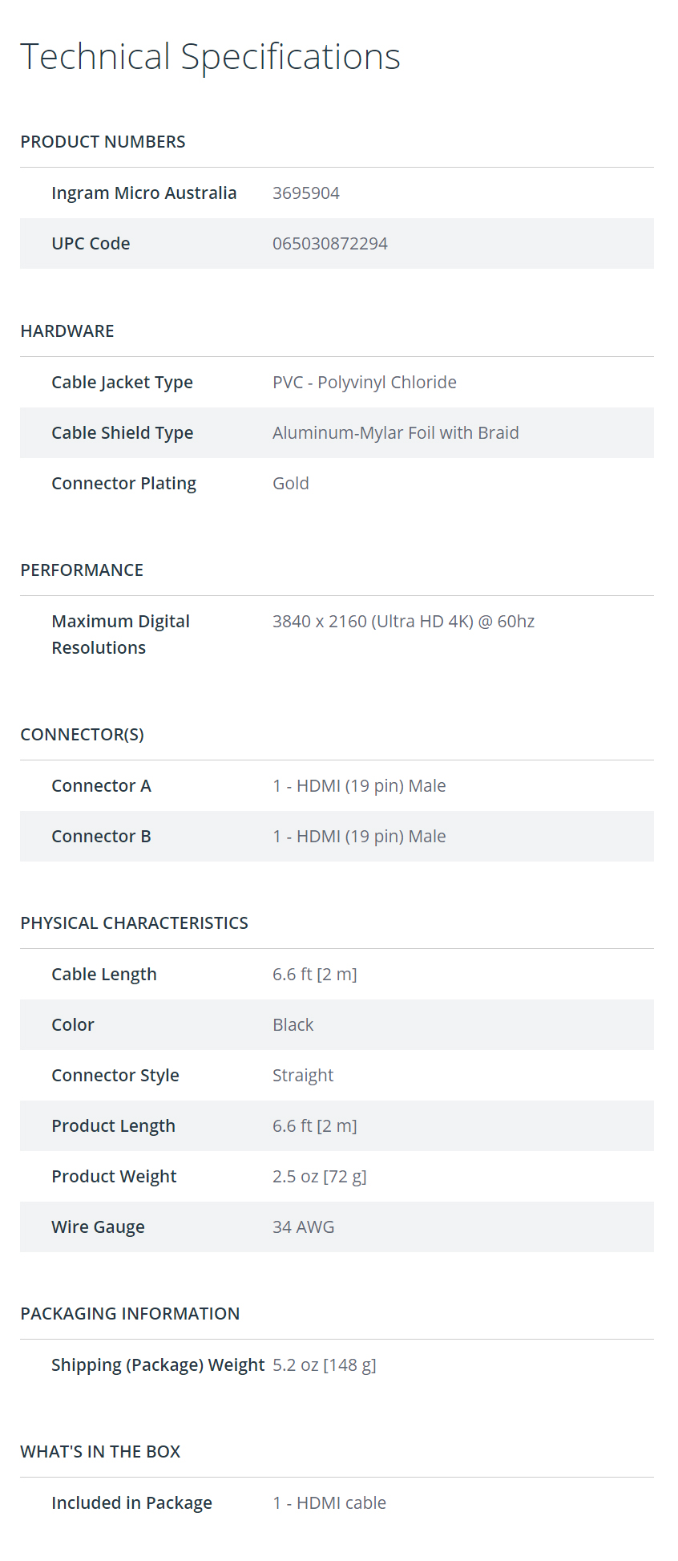Image resolution: width=678 pixels, height=1561 pixels.
Task: Click the Color Black value
Action: (293, 1025)
